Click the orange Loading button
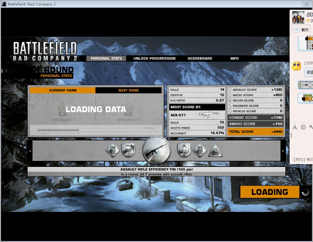This screenshot has height=242, width=313. (270, 192)
